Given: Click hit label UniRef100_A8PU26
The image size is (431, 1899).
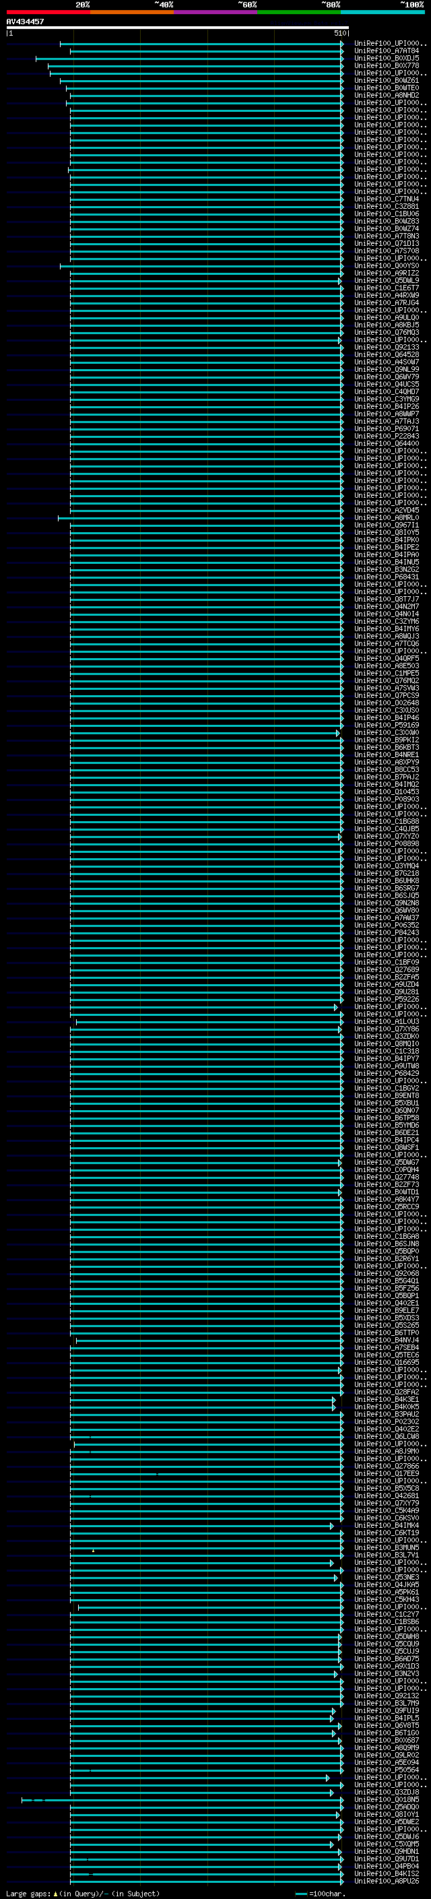Looking at the screenshot, I should tap(386, 1881).
